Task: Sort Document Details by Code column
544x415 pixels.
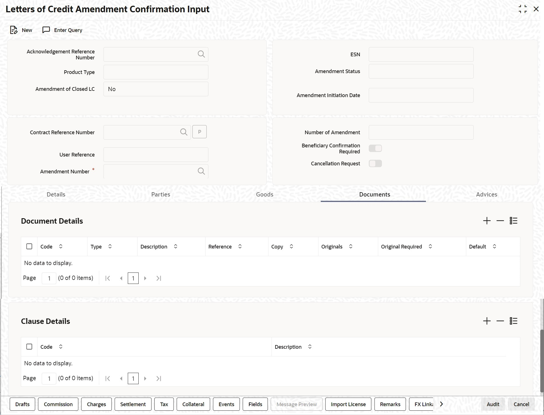Action: [x=61, y=246]
